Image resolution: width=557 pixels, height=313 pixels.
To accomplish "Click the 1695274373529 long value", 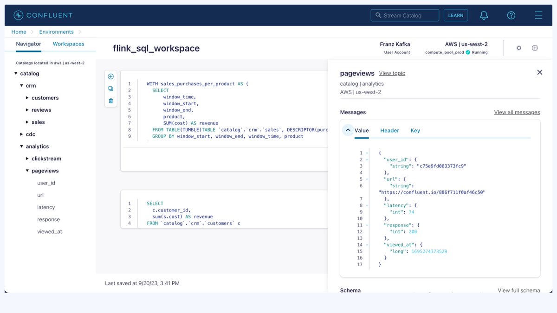I will (x=429, y=251).
